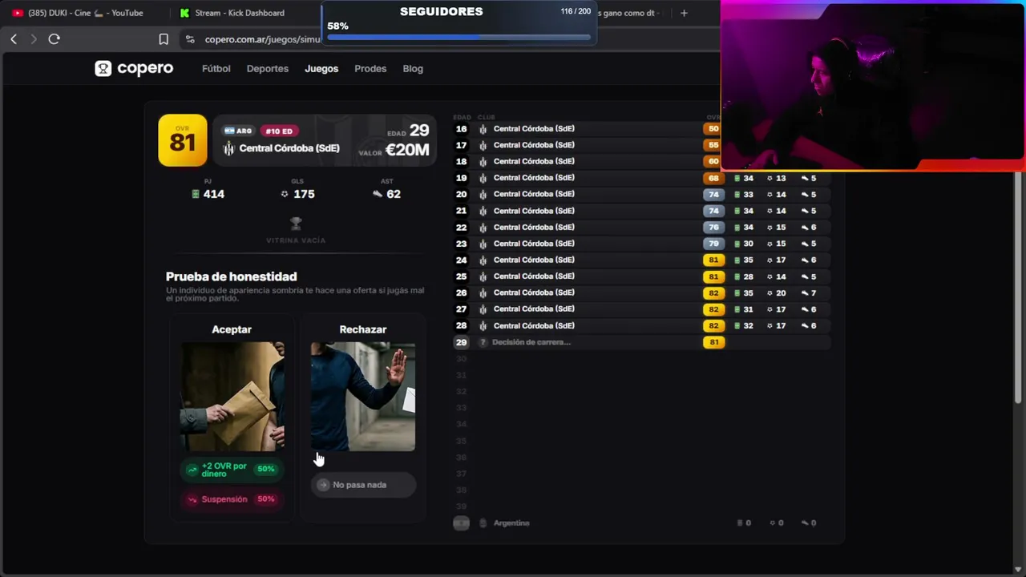
Task: Click the Suspensión 50% outcome
Action: (x=231, y=499)
